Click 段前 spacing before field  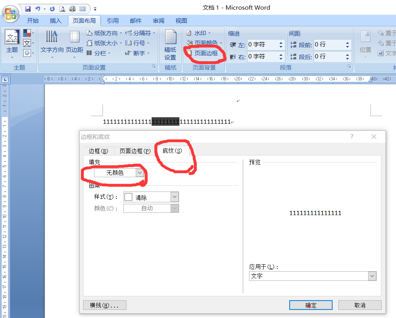point(329,44)
